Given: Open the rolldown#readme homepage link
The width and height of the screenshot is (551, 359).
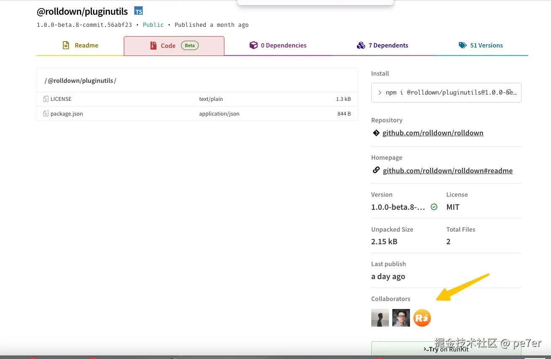Looking at the screenshot, I should point(448,171).
